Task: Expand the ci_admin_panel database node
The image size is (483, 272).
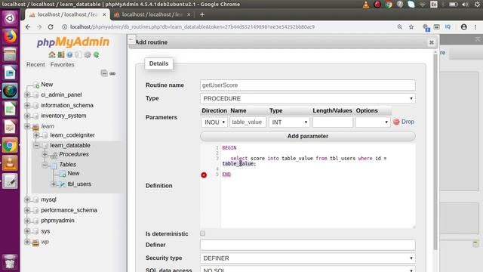Action: (x=27, y=94)
